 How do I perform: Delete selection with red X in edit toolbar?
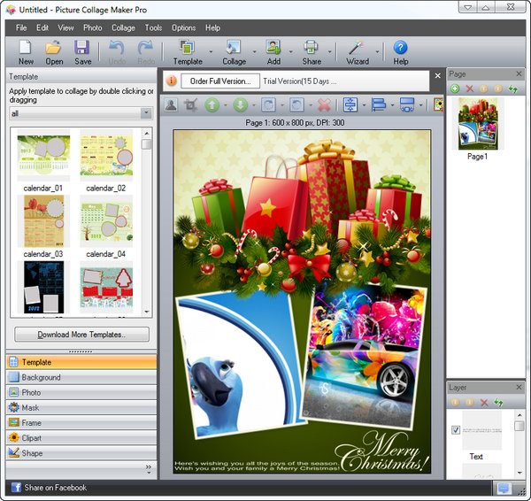(x=324, y=105)
